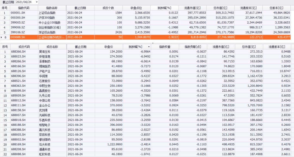
Task: Click the 流通股本[亿] column header
Action: click(x=276, y=47)
